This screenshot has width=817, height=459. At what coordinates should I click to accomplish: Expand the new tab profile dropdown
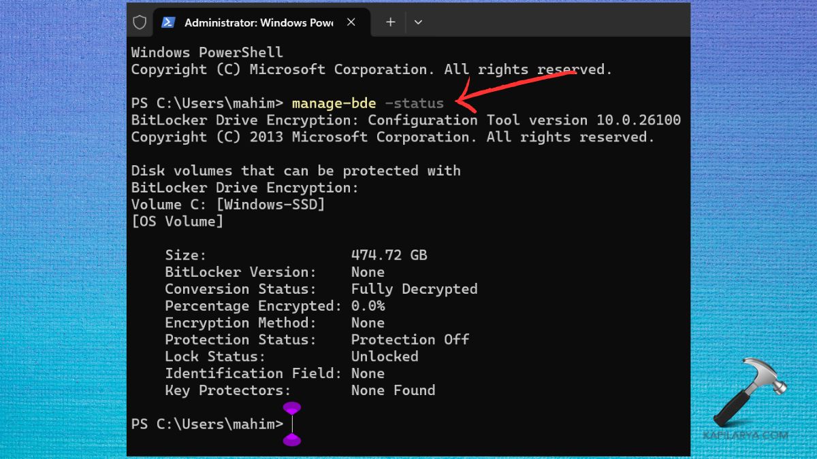418,22
